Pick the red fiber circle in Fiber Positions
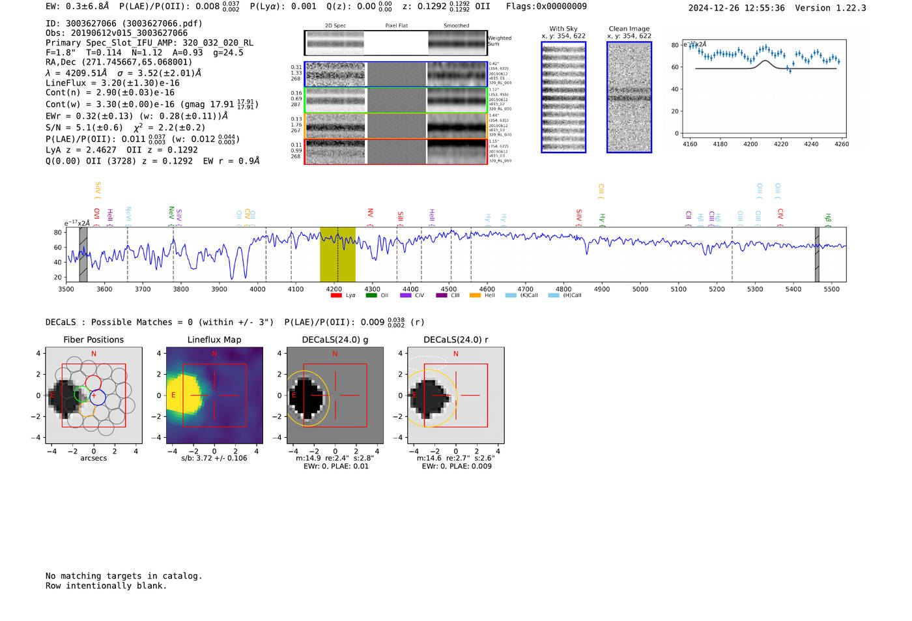This screenshot has width=912, height=621. [x=93, y=383]
